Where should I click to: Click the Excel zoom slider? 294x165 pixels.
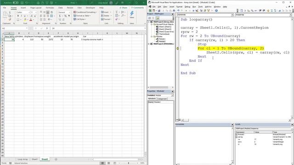[x=129, y=163]
